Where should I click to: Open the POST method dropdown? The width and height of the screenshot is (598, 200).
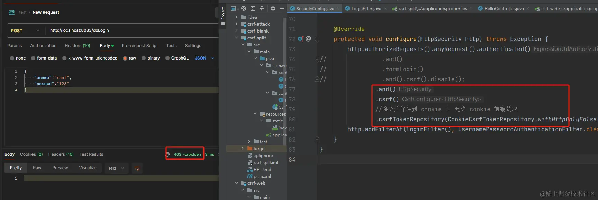tap(25, 30)
